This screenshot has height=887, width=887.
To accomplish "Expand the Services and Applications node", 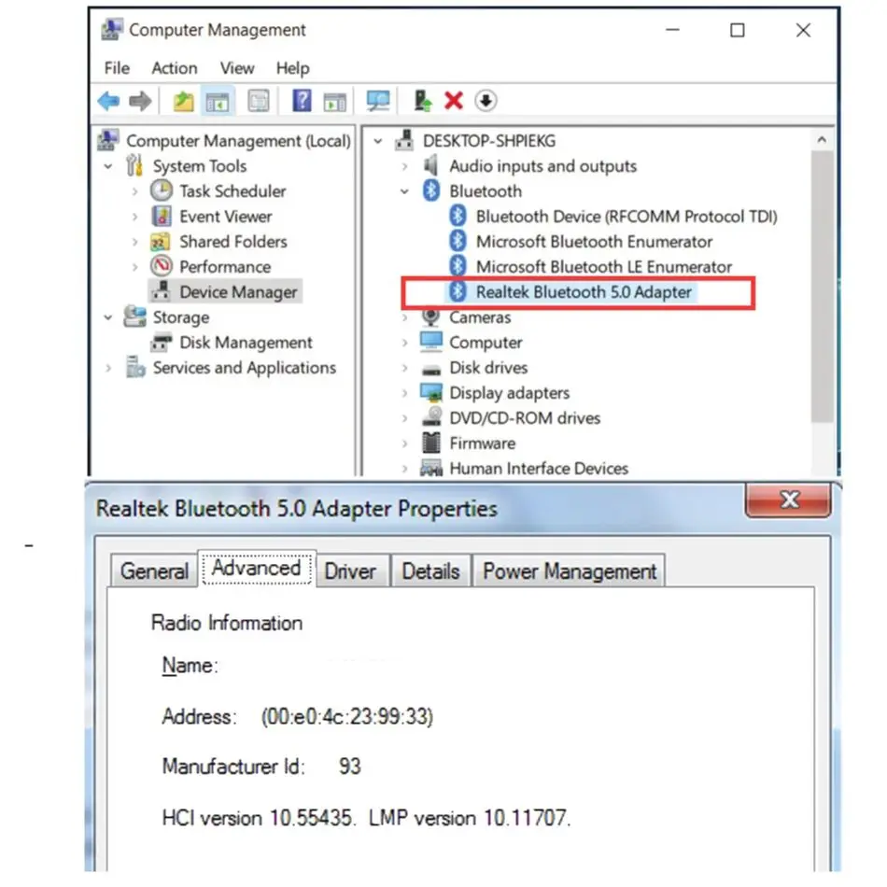I will 108,368.
